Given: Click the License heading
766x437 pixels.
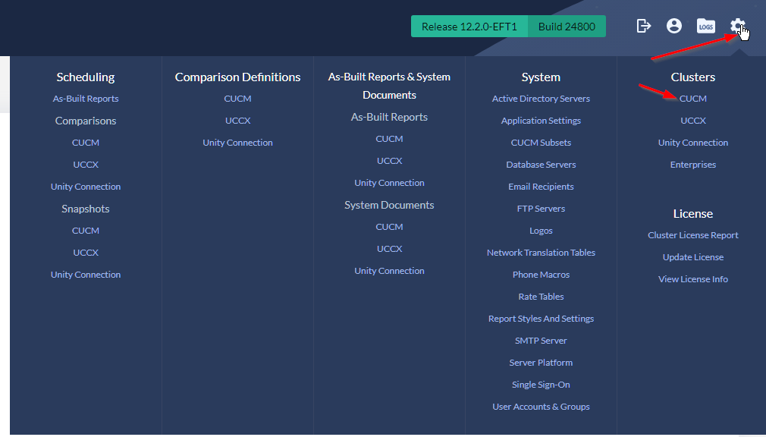Looking at the screenshot, I should coord(692,214).
